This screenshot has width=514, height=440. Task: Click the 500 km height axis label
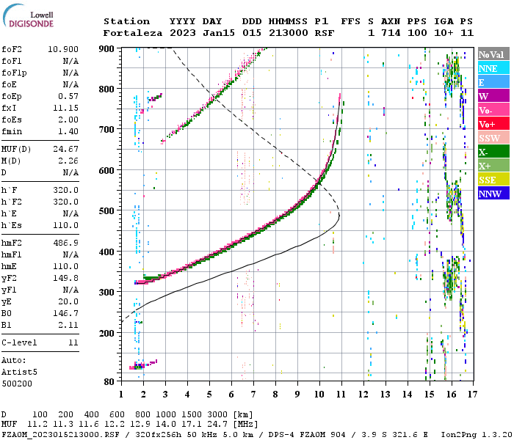click(x=106, y=211)
